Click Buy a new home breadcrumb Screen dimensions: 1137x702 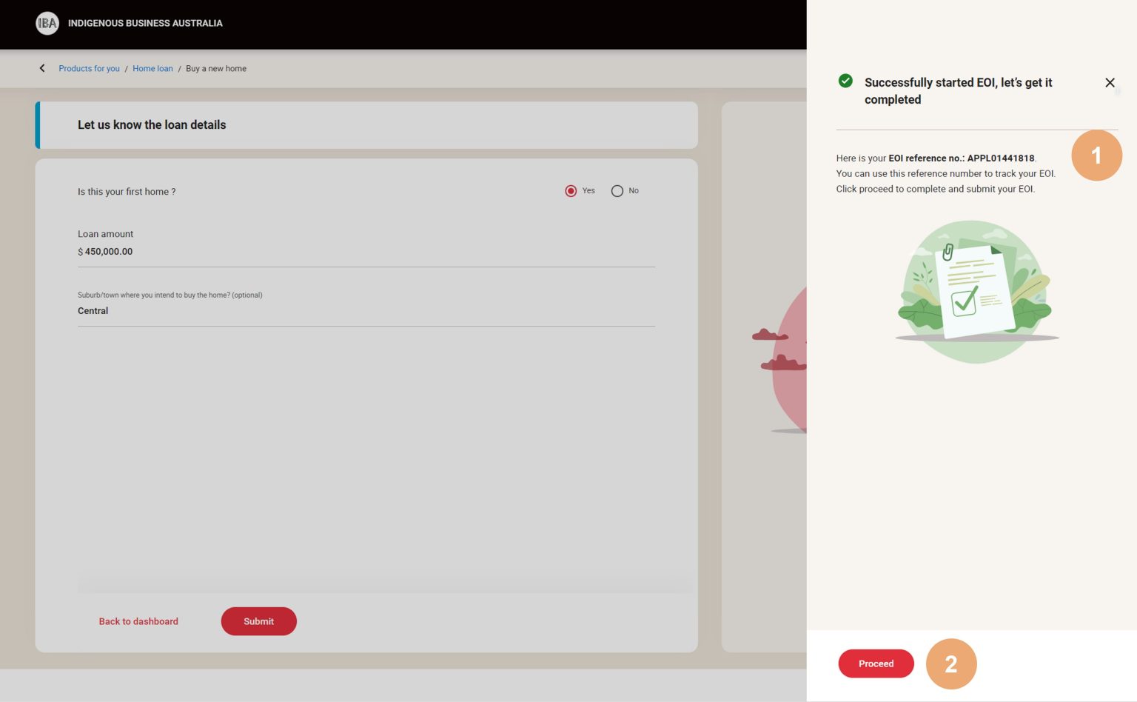pyautogui.click(x=216, y=69)
